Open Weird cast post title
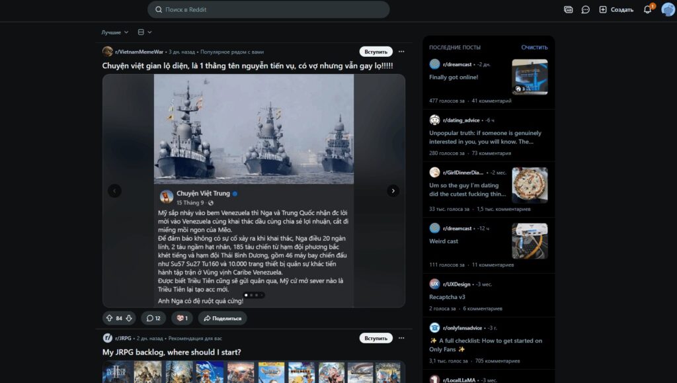The height and width of the screenshot is (383, 677). 444,241
